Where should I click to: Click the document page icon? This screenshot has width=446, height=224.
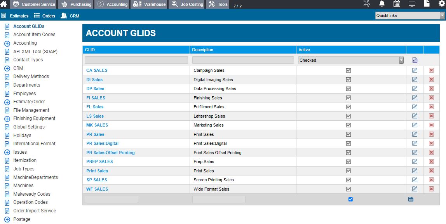coord(427,3)
